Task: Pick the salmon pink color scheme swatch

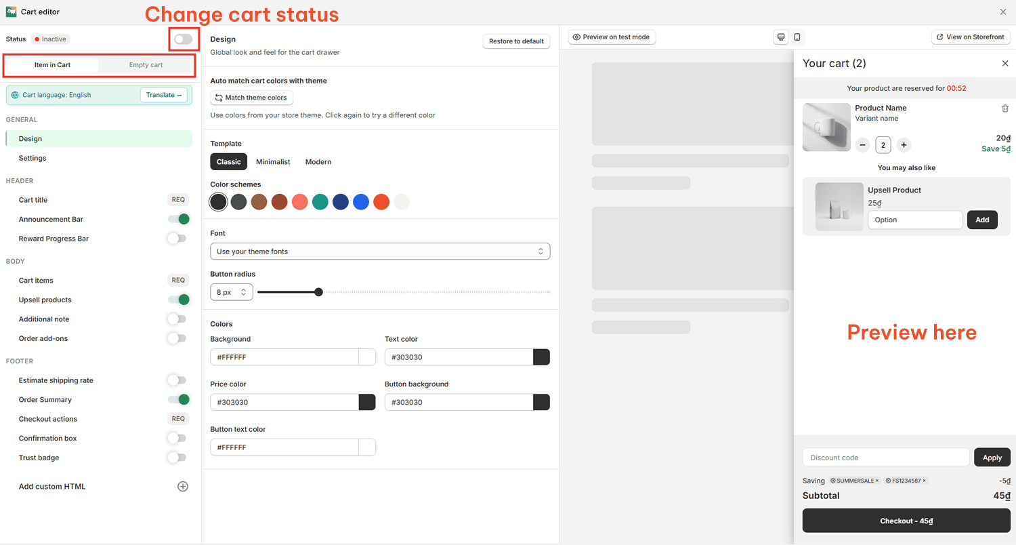Action: 300,202
